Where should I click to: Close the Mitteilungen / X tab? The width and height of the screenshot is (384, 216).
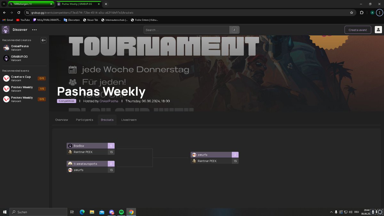coord(51,4)
